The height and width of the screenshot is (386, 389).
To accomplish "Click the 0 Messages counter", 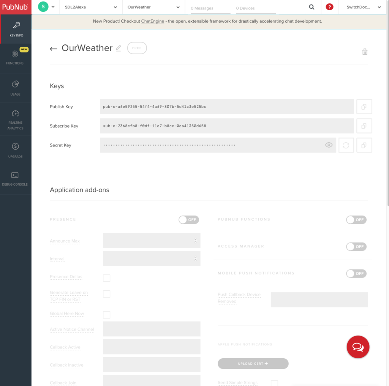I will tap(202, 8).
